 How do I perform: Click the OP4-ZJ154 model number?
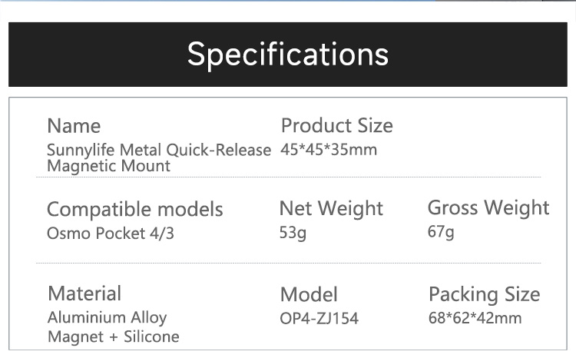click(319, 318)
